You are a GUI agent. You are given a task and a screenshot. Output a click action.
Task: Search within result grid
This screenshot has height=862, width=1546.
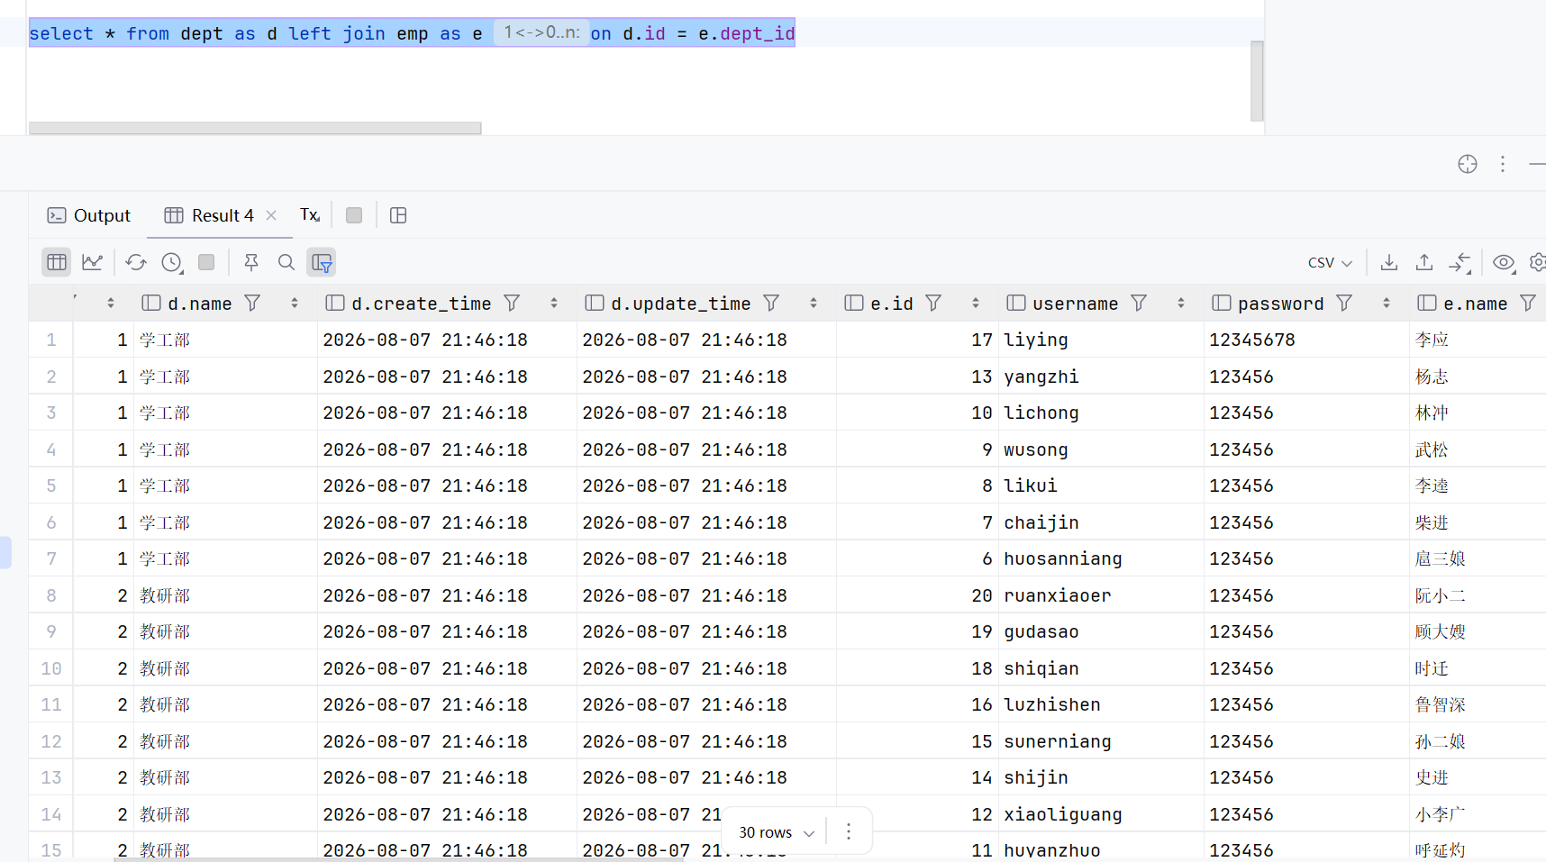click(x=286, y=262)
